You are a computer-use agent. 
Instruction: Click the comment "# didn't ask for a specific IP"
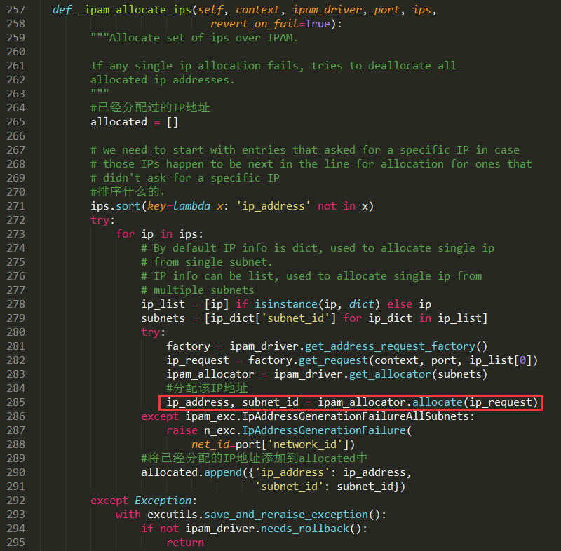click(x=185, y=178)
